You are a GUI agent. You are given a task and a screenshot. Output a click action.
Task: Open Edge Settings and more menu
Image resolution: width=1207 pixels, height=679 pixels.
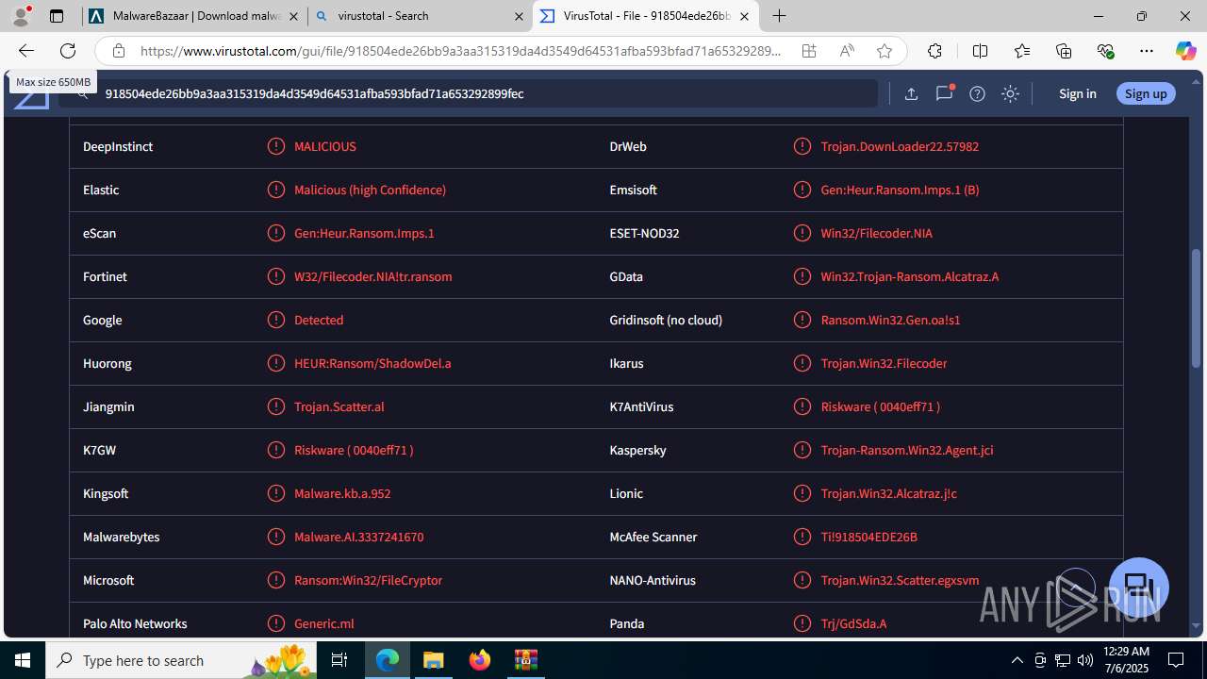1147,51
